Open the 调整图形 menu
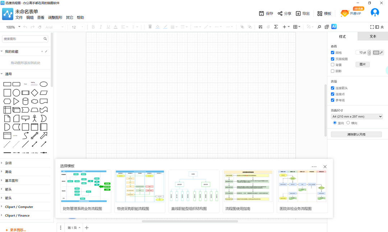This screenshot has height=232, width=388. click(x=55, y=18)
